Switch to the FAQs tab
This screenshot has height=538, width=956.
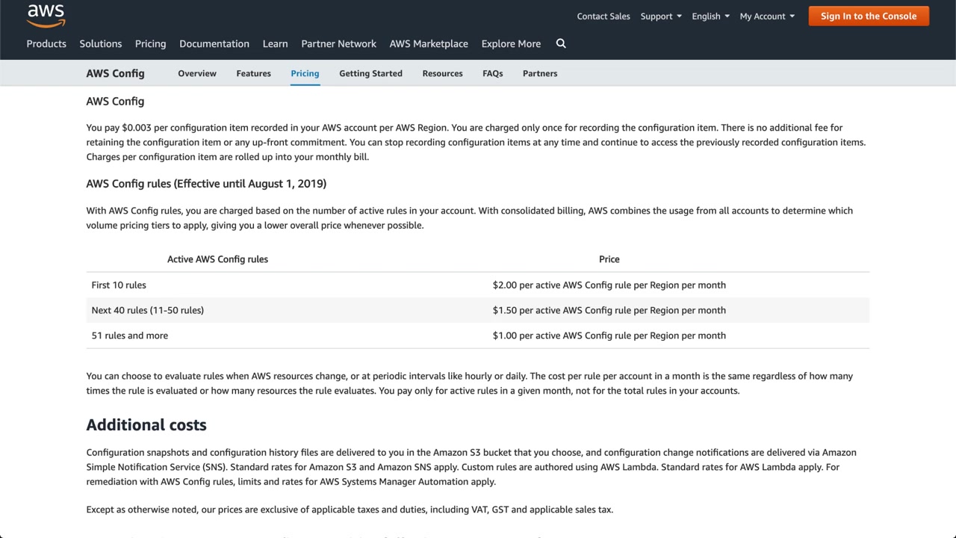493,73
